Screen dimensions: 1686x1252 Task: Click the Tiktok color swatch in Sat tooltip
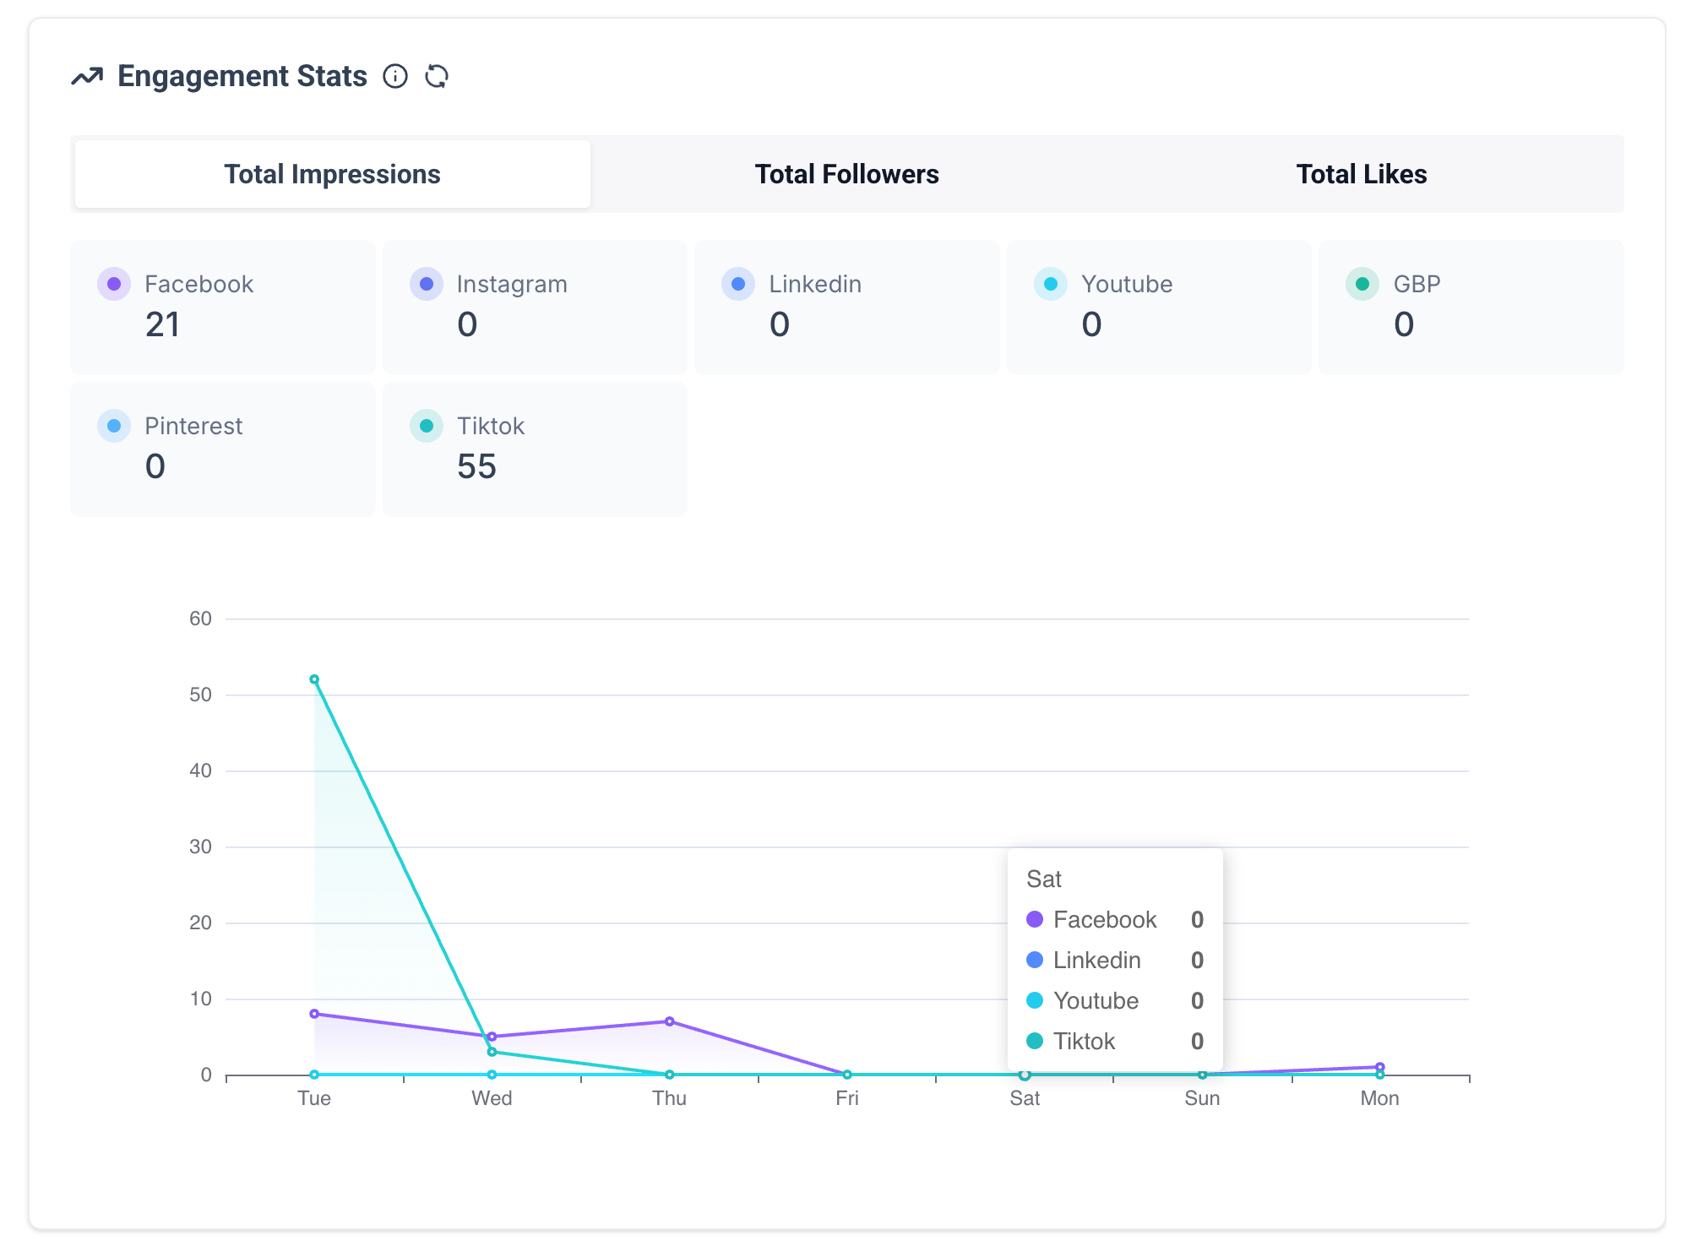(1035, 1041)
